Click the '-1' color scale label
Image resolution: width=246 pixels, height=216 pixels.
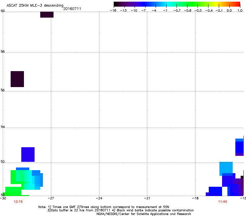(165, 11)
